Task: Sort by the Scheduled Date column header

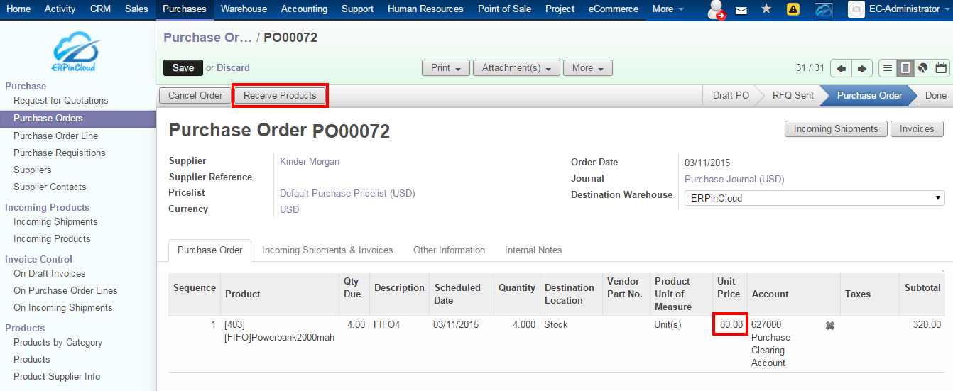Action: click(x=457, y=294)
